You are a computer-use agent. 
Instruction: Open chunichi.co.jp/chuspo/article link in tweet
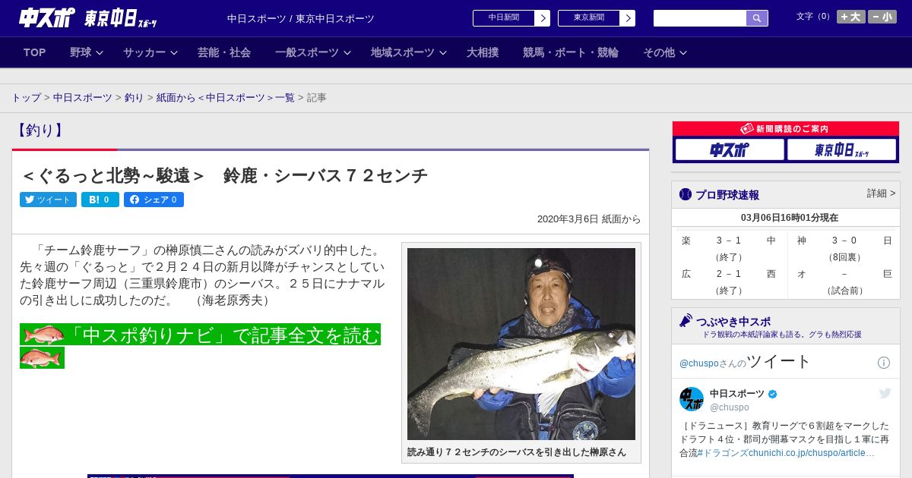(x=812, y=453)
